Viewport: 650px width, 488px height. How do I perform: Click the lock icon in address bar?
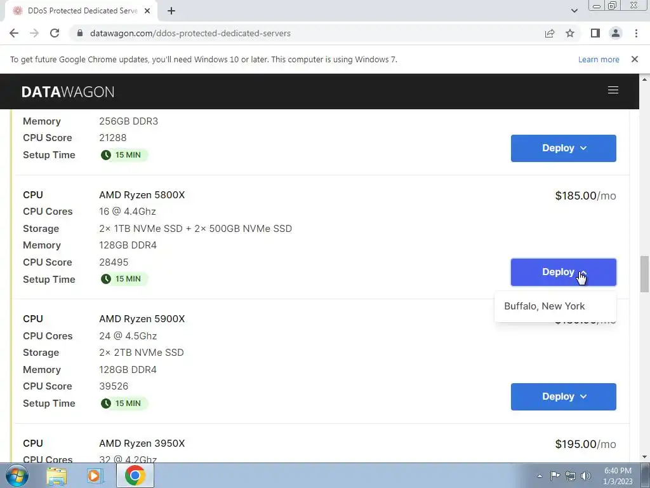coord(80,33)
